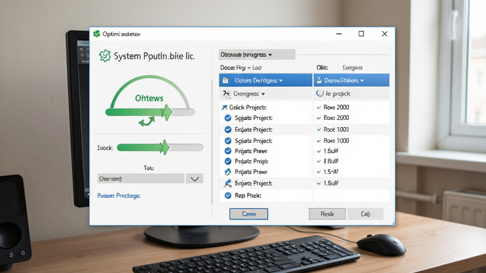The width and height of the screenshot is (486, 273).
Task: Click the green swap arrows under Oftews gauge
Action: tap(147, 122)
